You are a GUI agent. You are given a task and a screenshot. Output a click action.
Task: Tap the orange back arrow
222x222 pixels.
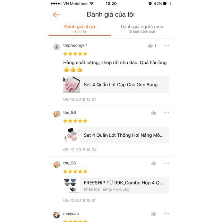point(57,15)
